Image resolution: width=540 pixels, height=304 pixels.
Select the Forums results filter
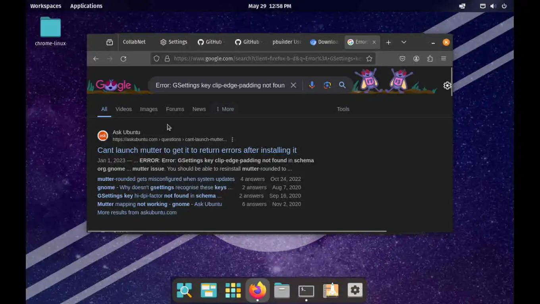point(175,109)
